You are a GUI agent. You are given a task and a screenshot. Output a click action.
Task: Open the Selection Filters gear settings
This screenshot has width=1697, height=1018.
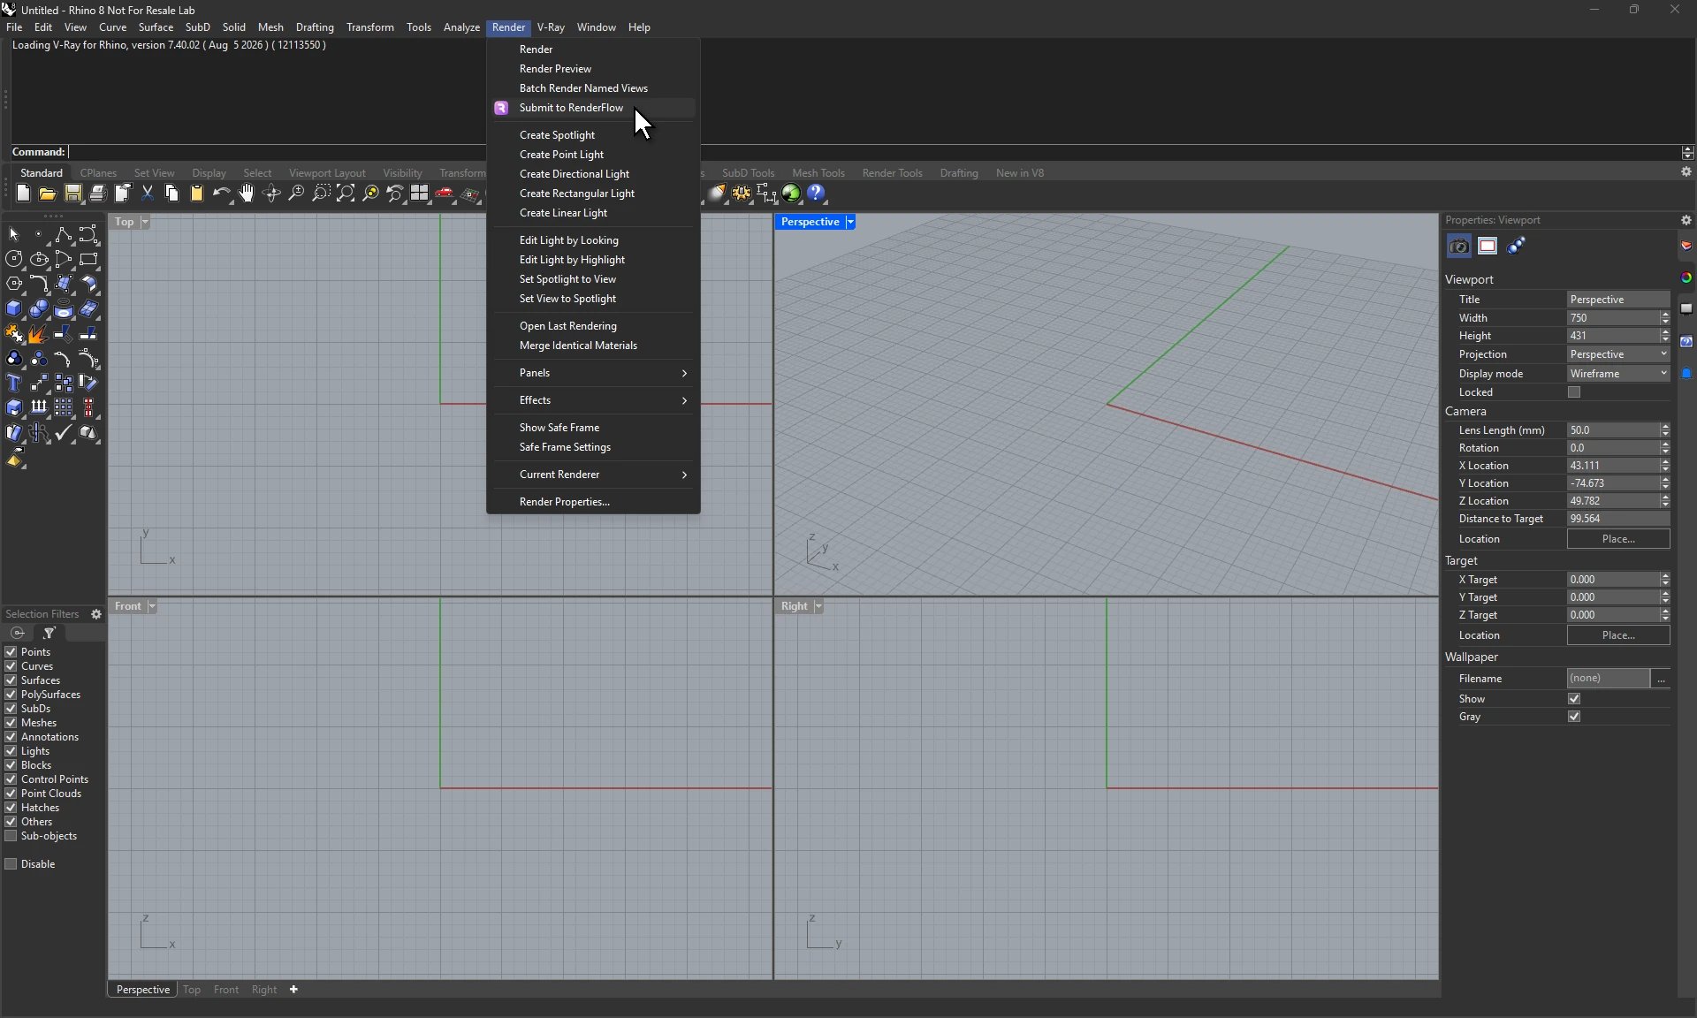click(96, 614)
